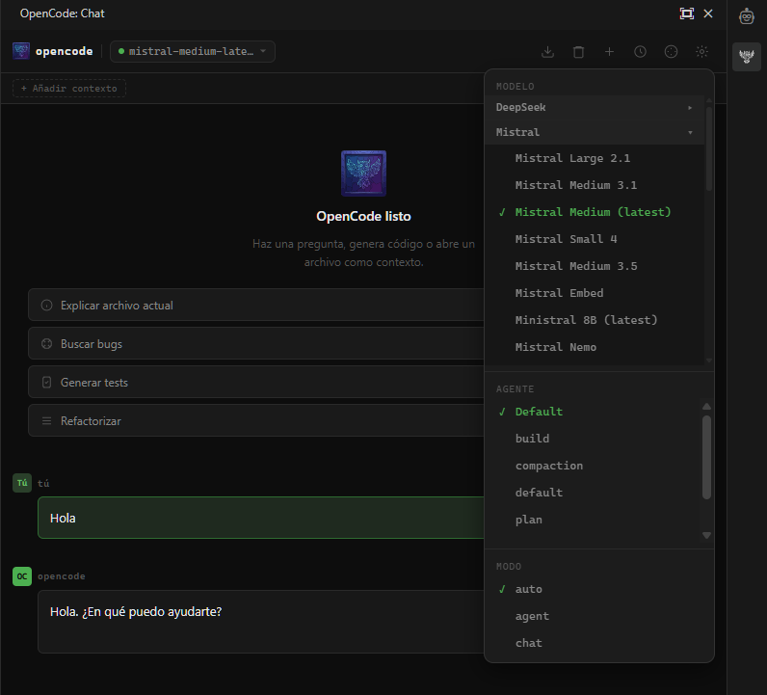Click the bug icon beside Buscar bugs
This screenshot has width=767, height=695.
46,343
